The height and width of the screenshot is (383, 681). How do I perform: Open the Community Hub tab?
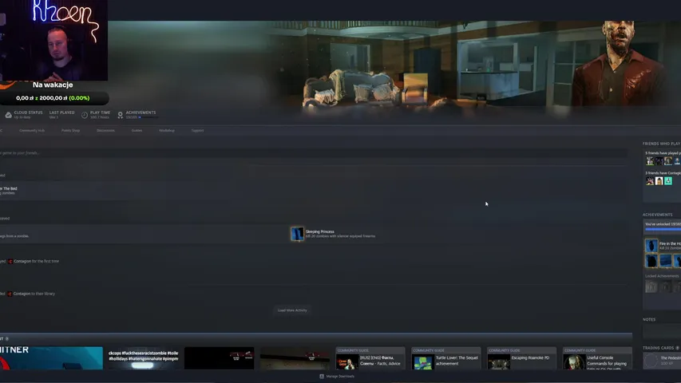32,130
